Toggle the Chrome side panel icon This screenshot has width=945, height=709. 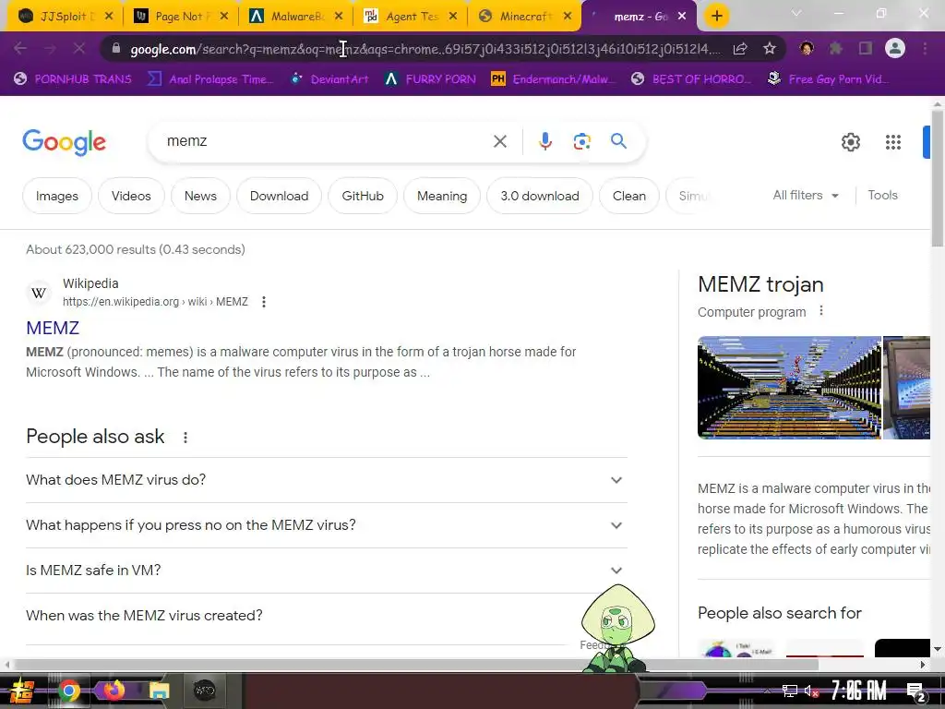pos(866,48)
